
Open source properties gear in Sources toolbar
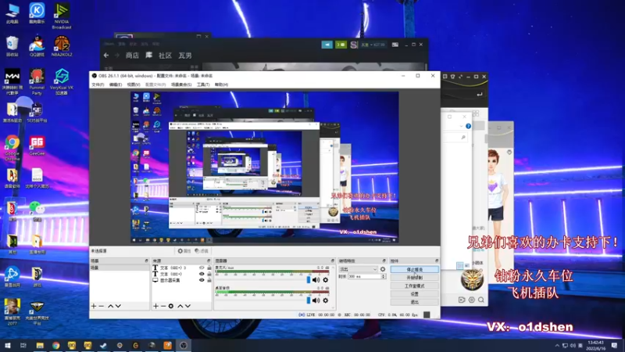[x=171, y=306]
